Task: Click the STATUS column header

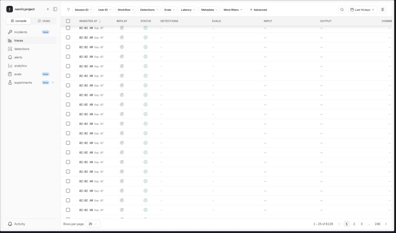Action: pos(146,21)
